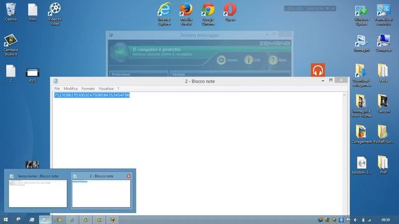The width and height of the screenshot is (399, 224).
Task: Open the ? help menu in Blocco note
Action: pos(118,88)
